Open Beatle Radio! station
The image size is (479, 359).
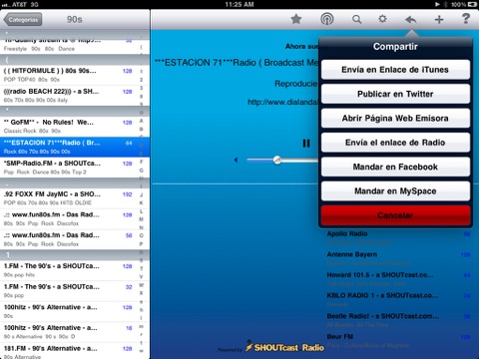click(398, 320)
